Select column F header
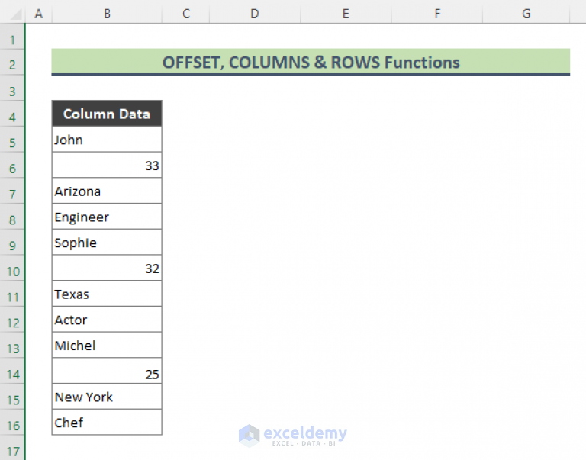The height and width of the screenshot is (460, 586). 437,14
